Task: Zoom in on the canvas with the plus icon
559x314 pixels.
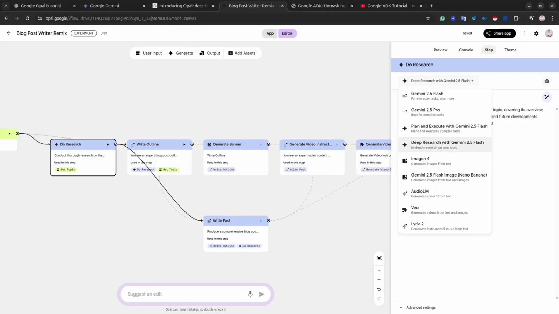Action: pyautogui.click(x=379, y=270)
